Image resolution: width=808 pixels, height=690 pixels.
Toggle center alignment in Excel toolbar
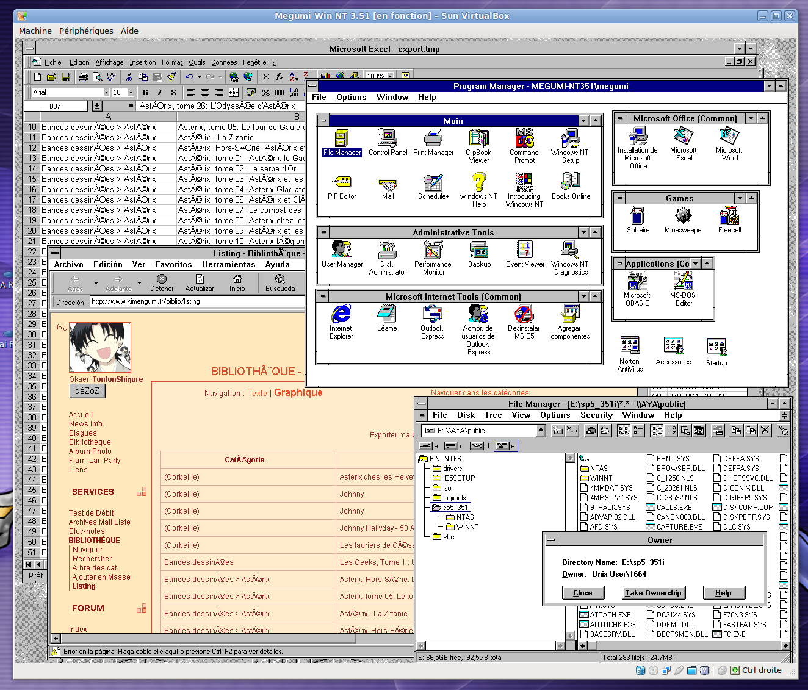click(205, 93)
